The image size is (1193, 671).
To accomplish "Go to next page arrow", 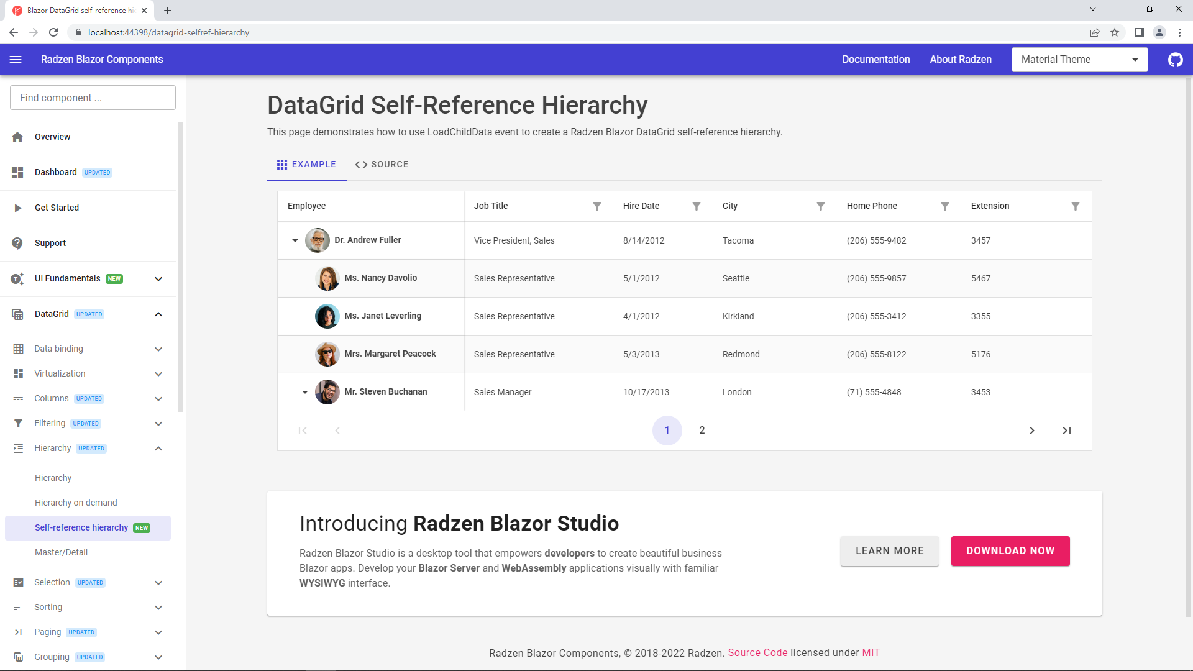I will tap(1031, 431).
